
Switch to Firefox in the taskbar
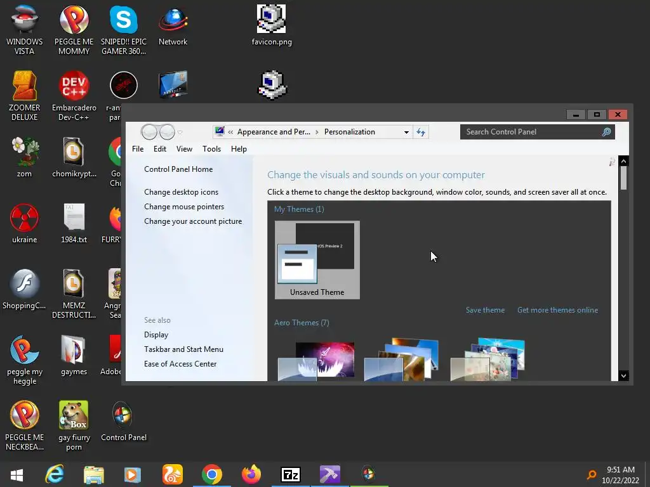(x=251, y=474)
